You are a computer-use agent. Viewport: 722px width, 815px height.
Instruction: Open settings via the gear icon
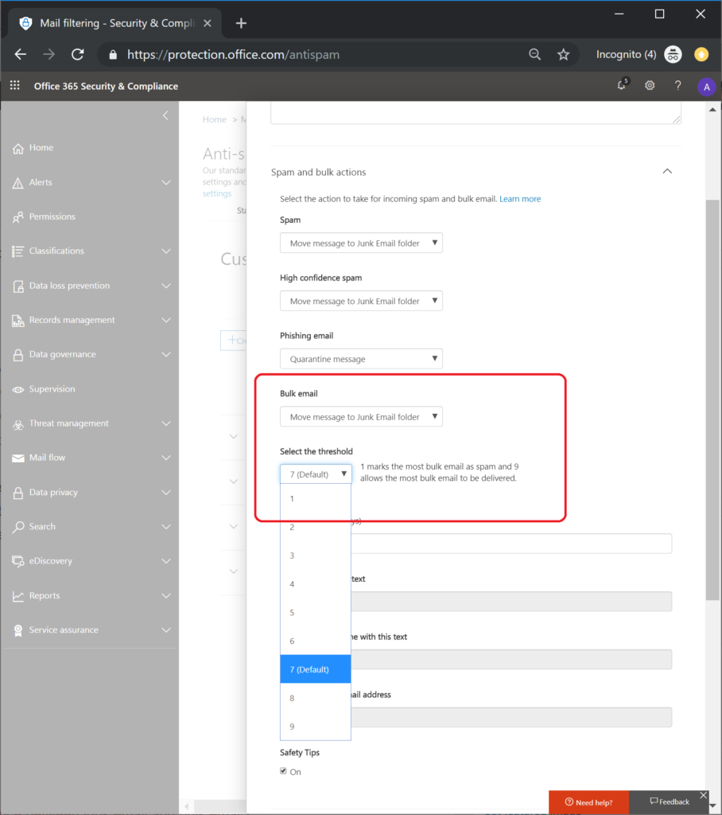click(x=650, y=86)
